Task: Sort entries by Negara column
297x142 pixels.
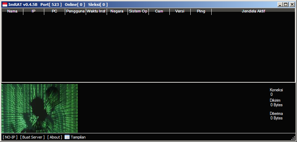Action: click(117, 11)
